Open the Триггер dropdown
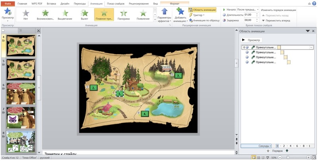 197,15
